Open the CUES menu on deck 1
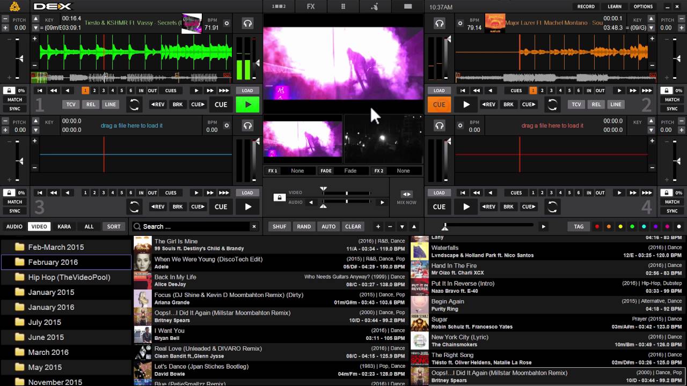Viewport: 687px width, 386px height. (171, 91)
